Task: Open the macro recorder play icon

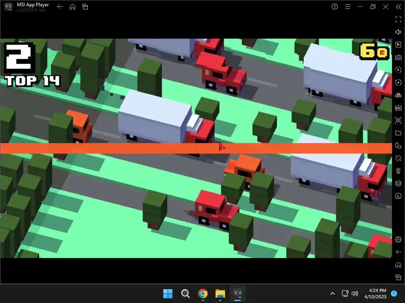Action: coord(398,70)
